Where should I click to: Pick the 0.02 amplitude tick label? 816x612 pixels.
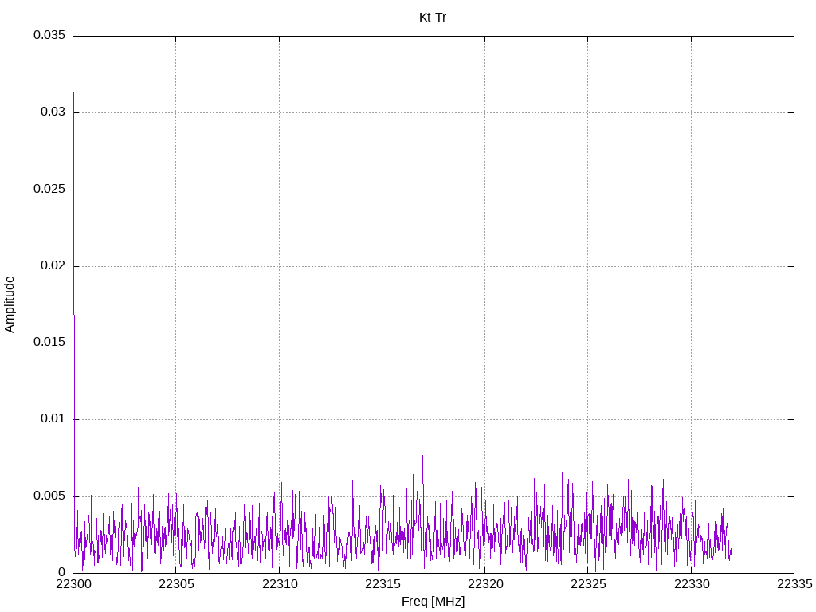[x=52, y=265]
